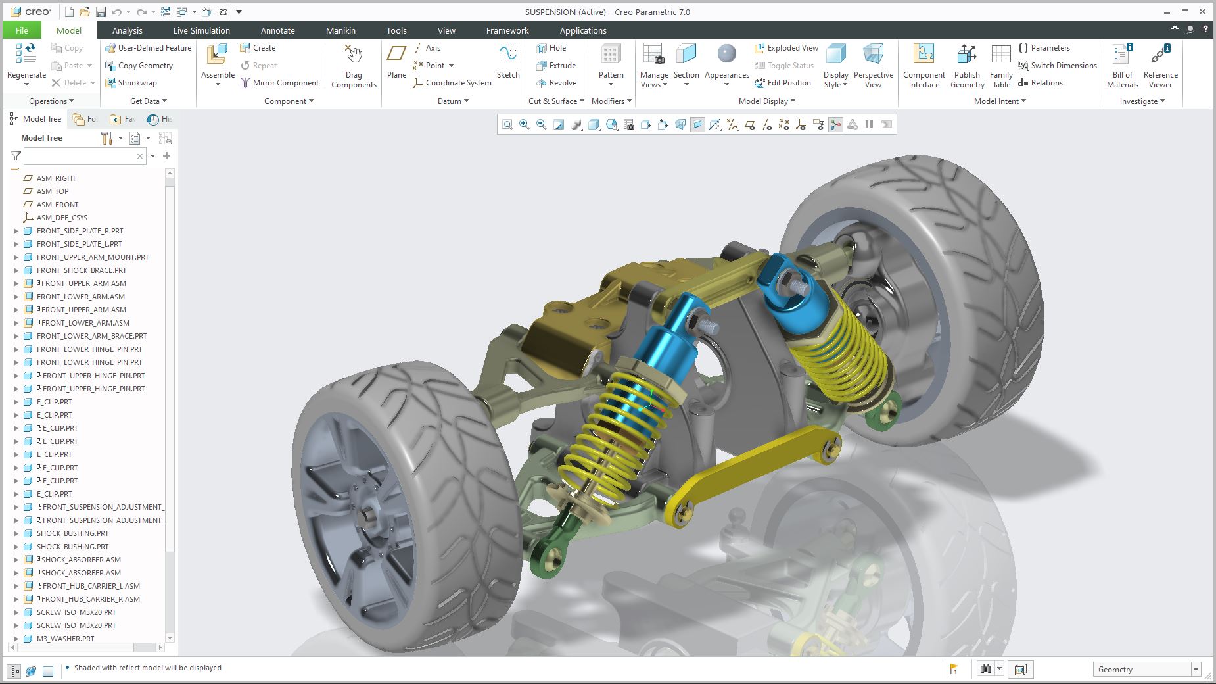This screenshot has width=1216, height=684.
Task: Click the Save icon in quick access toolbar
Action: 101,12
